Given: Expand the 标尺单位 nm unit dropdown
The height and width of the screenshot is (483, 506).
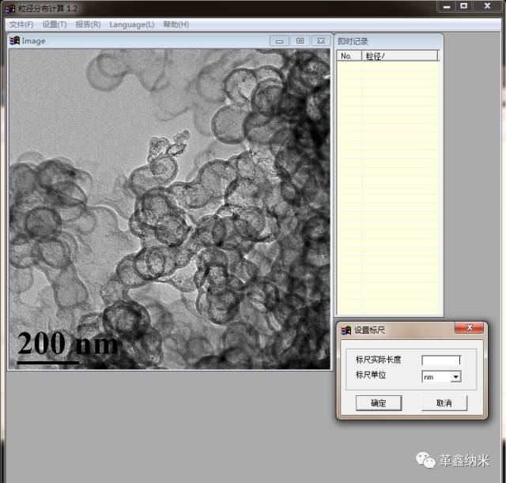Looking at the screenshot, I should coord(455,377).
